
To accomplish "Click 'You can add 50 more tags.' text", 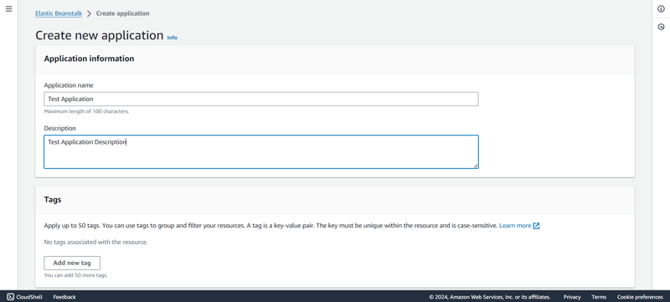I will pos(75,275).
